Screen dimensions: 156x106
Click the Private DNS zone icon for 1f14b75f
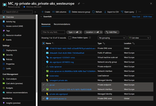(x=47, y=48)
